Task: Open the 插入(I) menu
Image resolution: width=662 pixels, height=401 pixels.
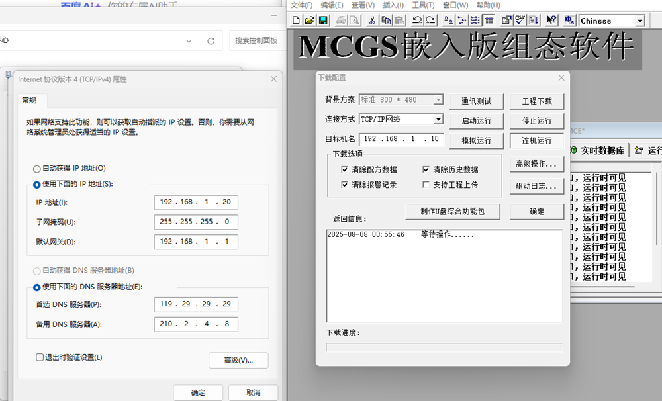Action: coord(393,5)
